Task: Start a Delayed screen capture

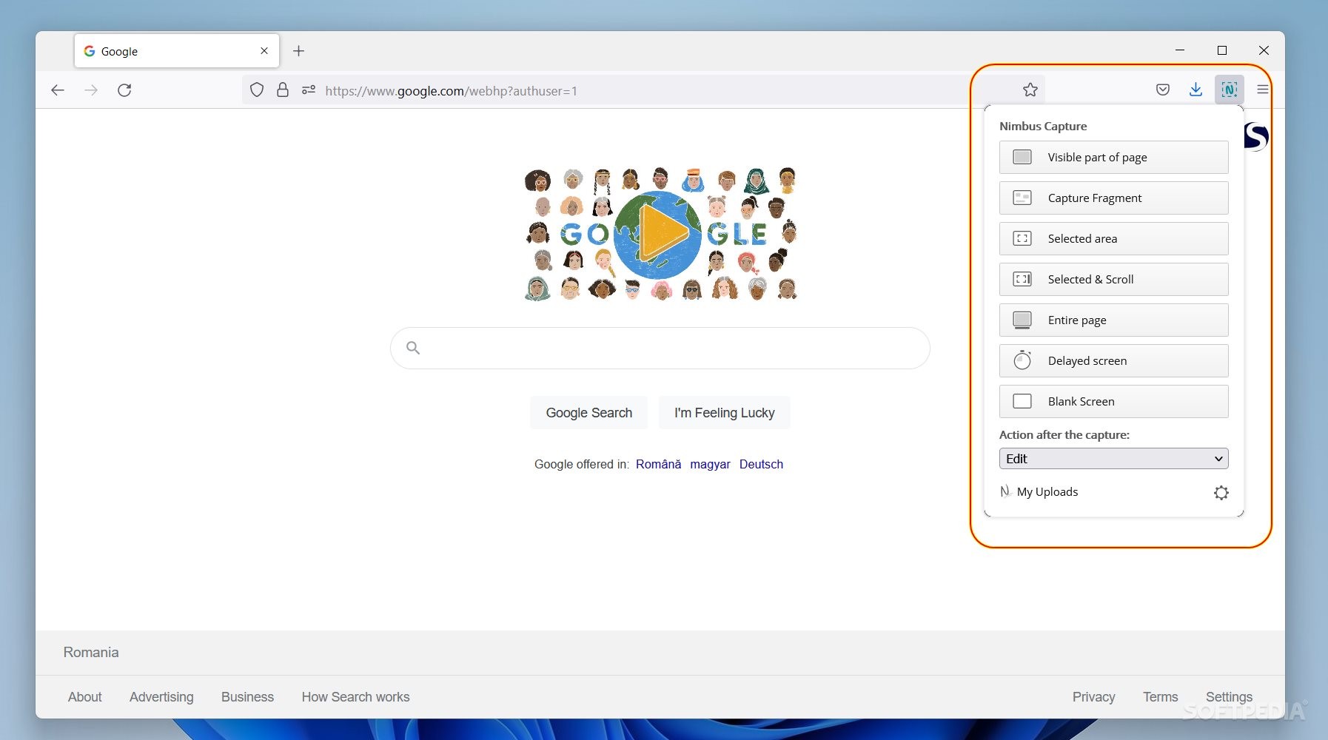Action: [x=1113, y=360]
